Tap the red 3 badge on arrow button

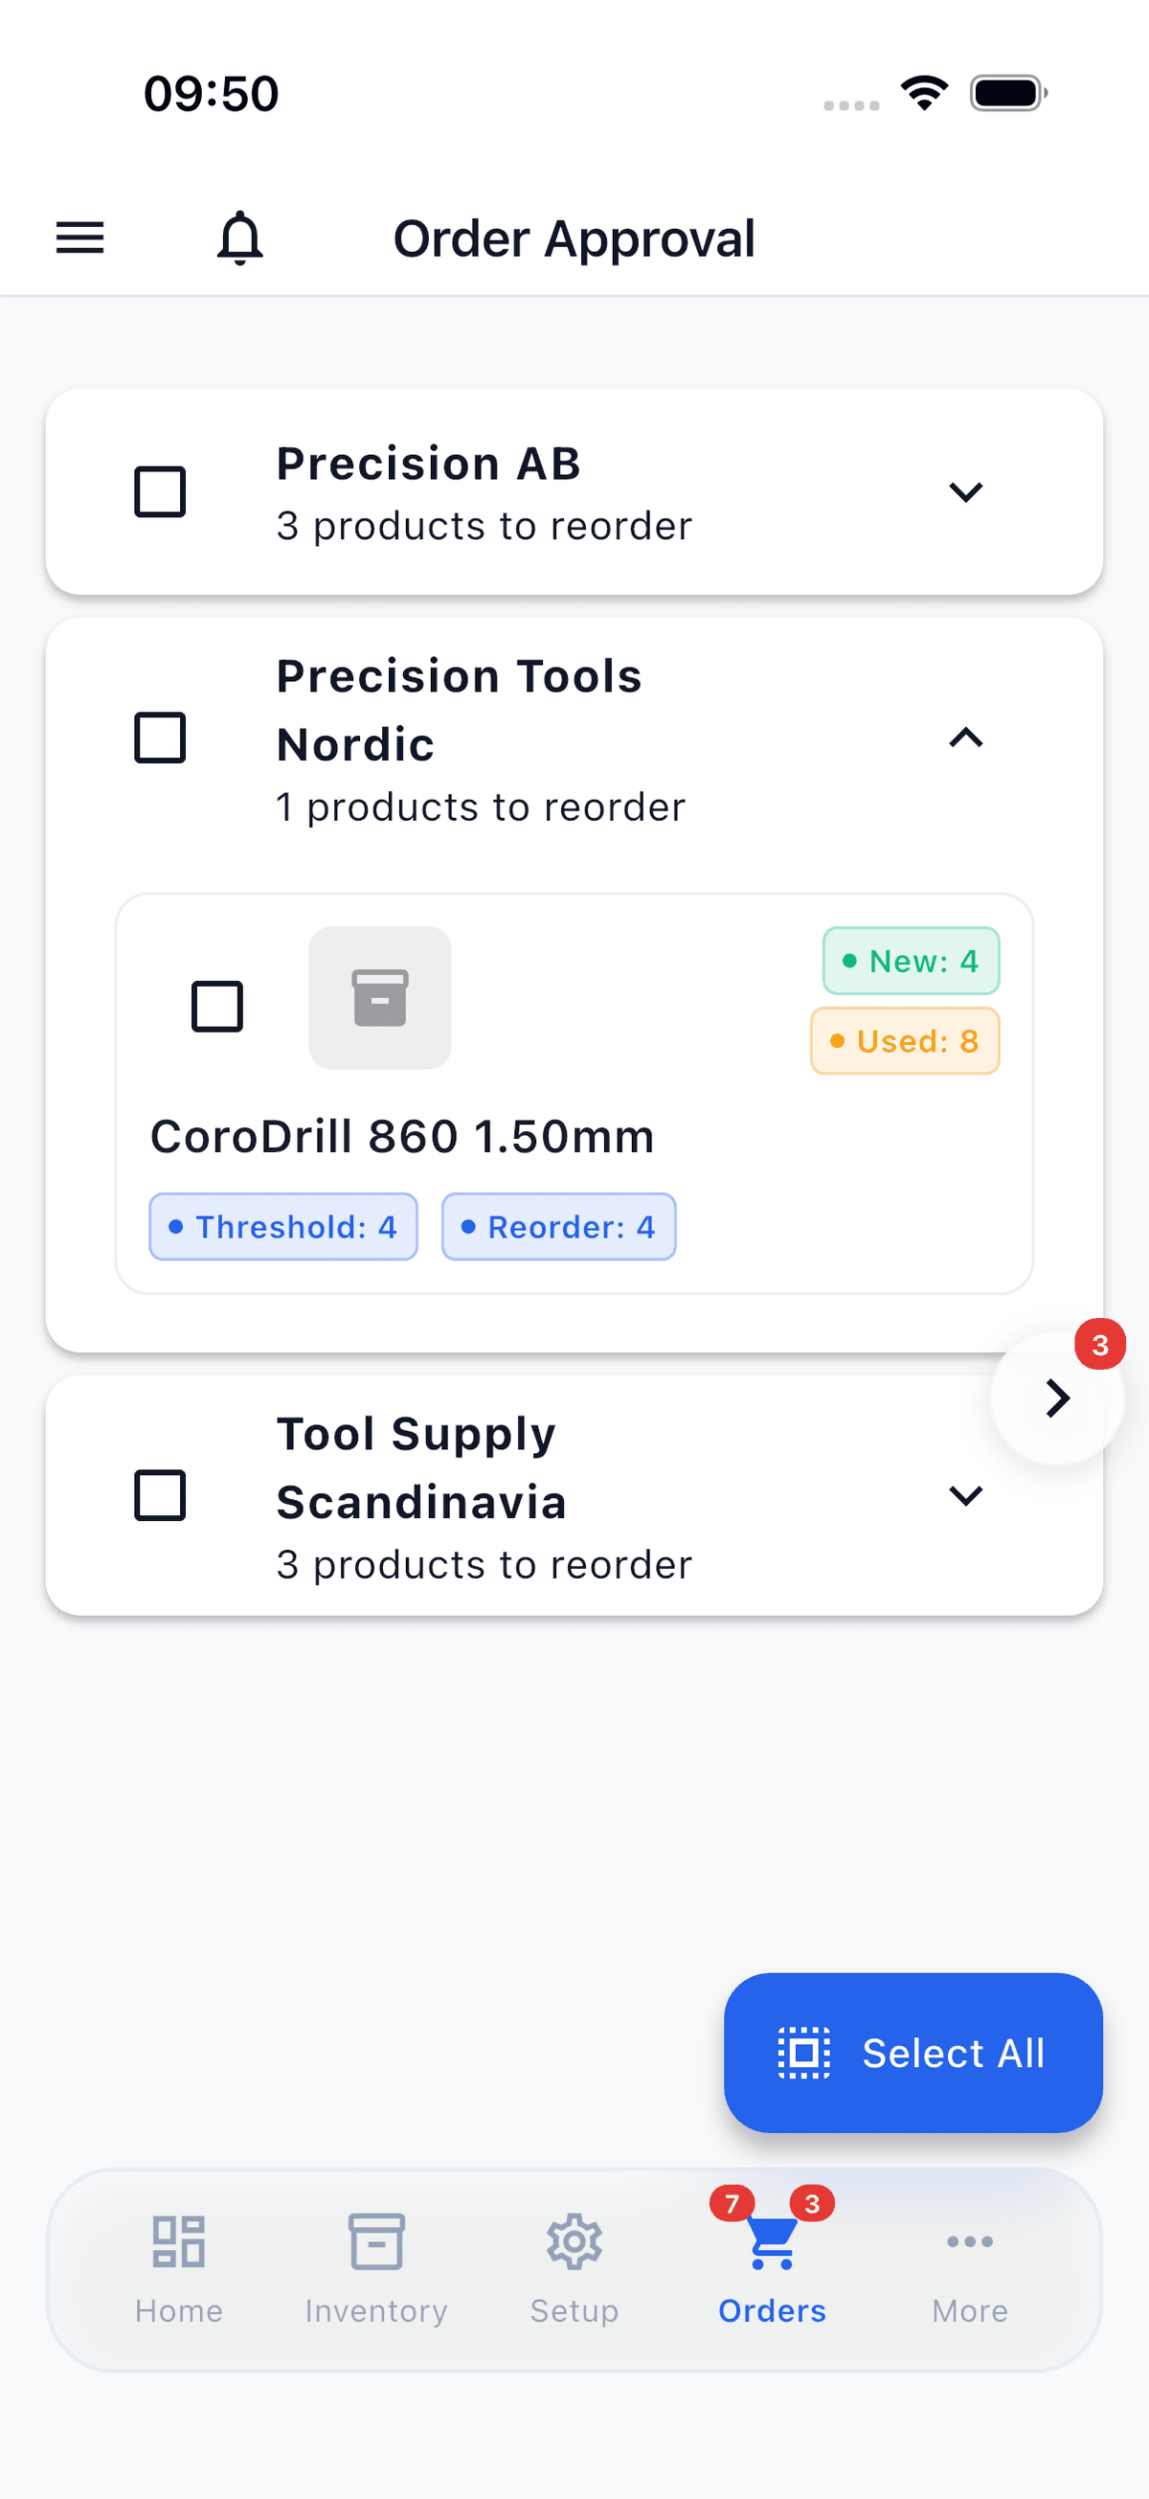[x=1099, y=1345]
